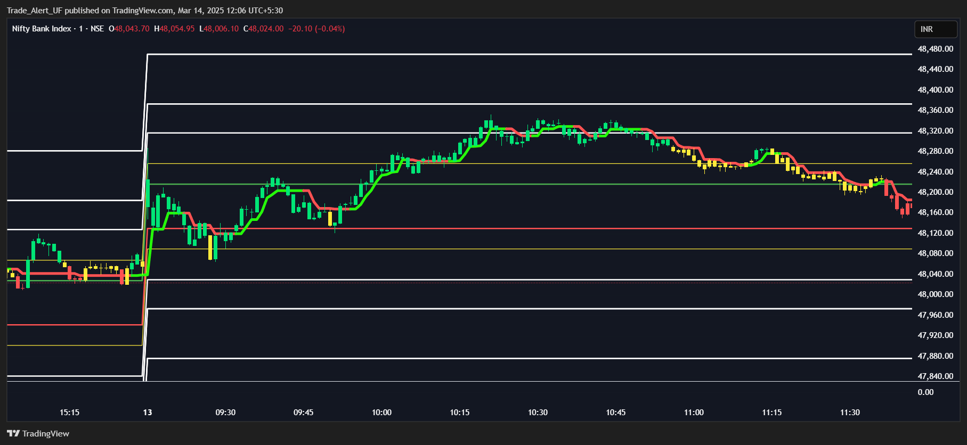Click the 09:45 time axis label
Viewport: 967px width, 445px height.
pos(304,413)
